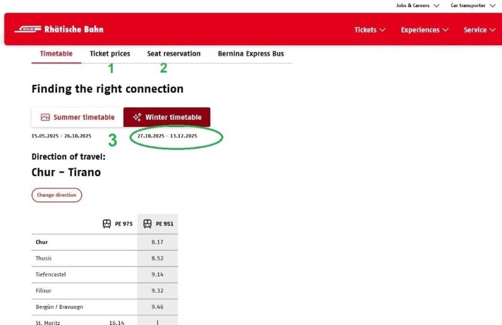Click the picture icon in Summer timetable
Viewport: 502px width, 325px height.
click(x=45, y=117)
